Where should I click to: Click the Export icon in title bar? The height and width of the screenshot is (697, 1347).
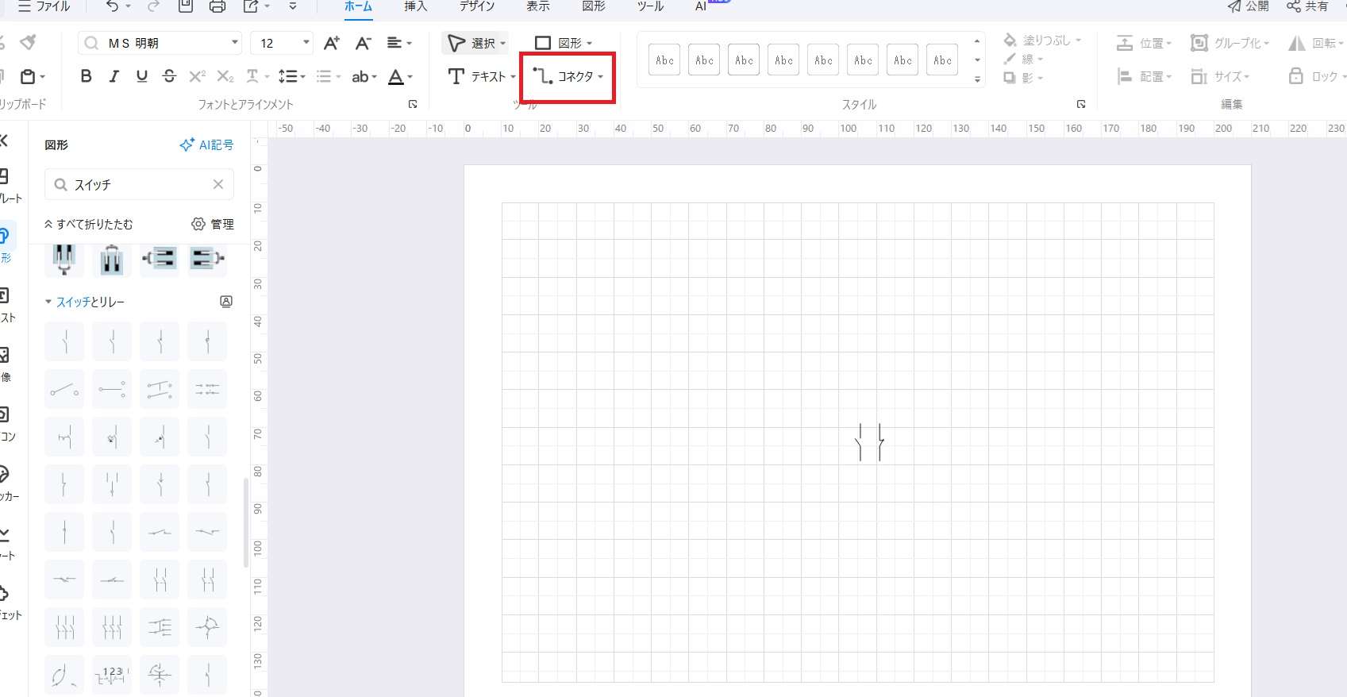pos(251,6)
